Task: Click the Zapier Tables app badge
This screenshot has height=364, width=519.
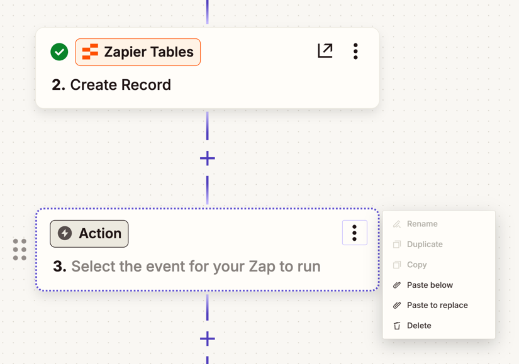Action: pyautogui.click(x=138, y=52)
